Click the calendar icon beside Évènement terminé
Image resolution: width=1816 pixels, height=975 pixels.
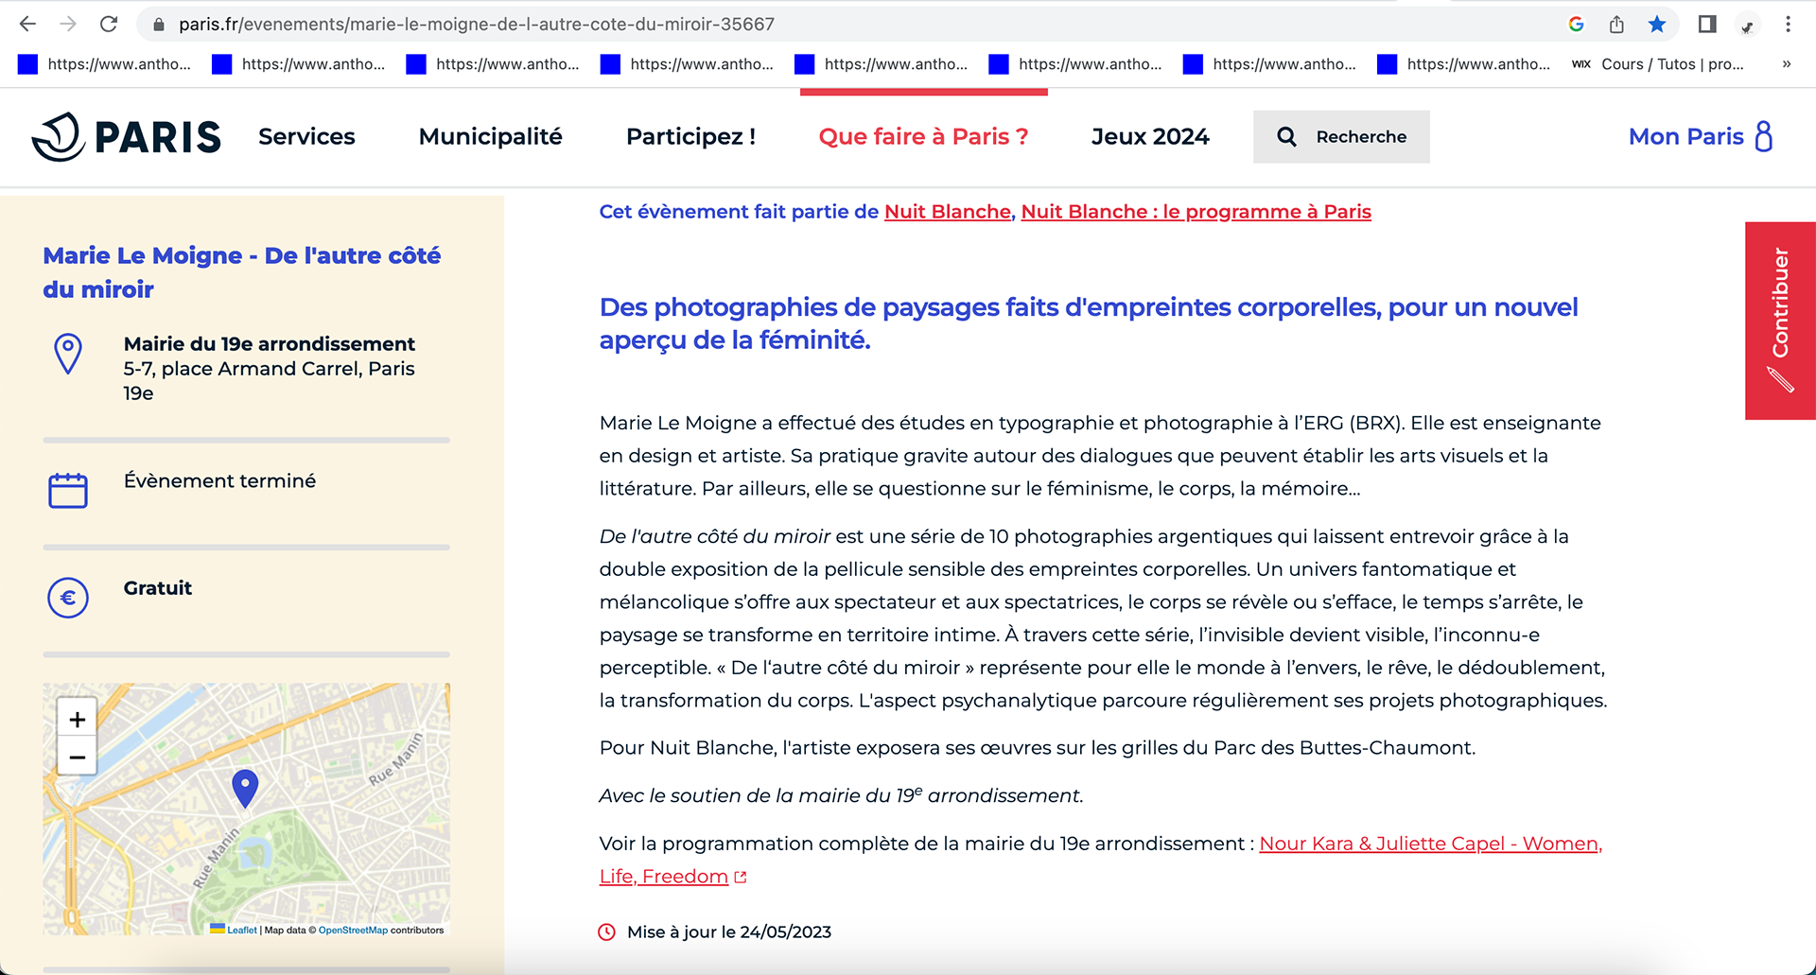point(68,491)
